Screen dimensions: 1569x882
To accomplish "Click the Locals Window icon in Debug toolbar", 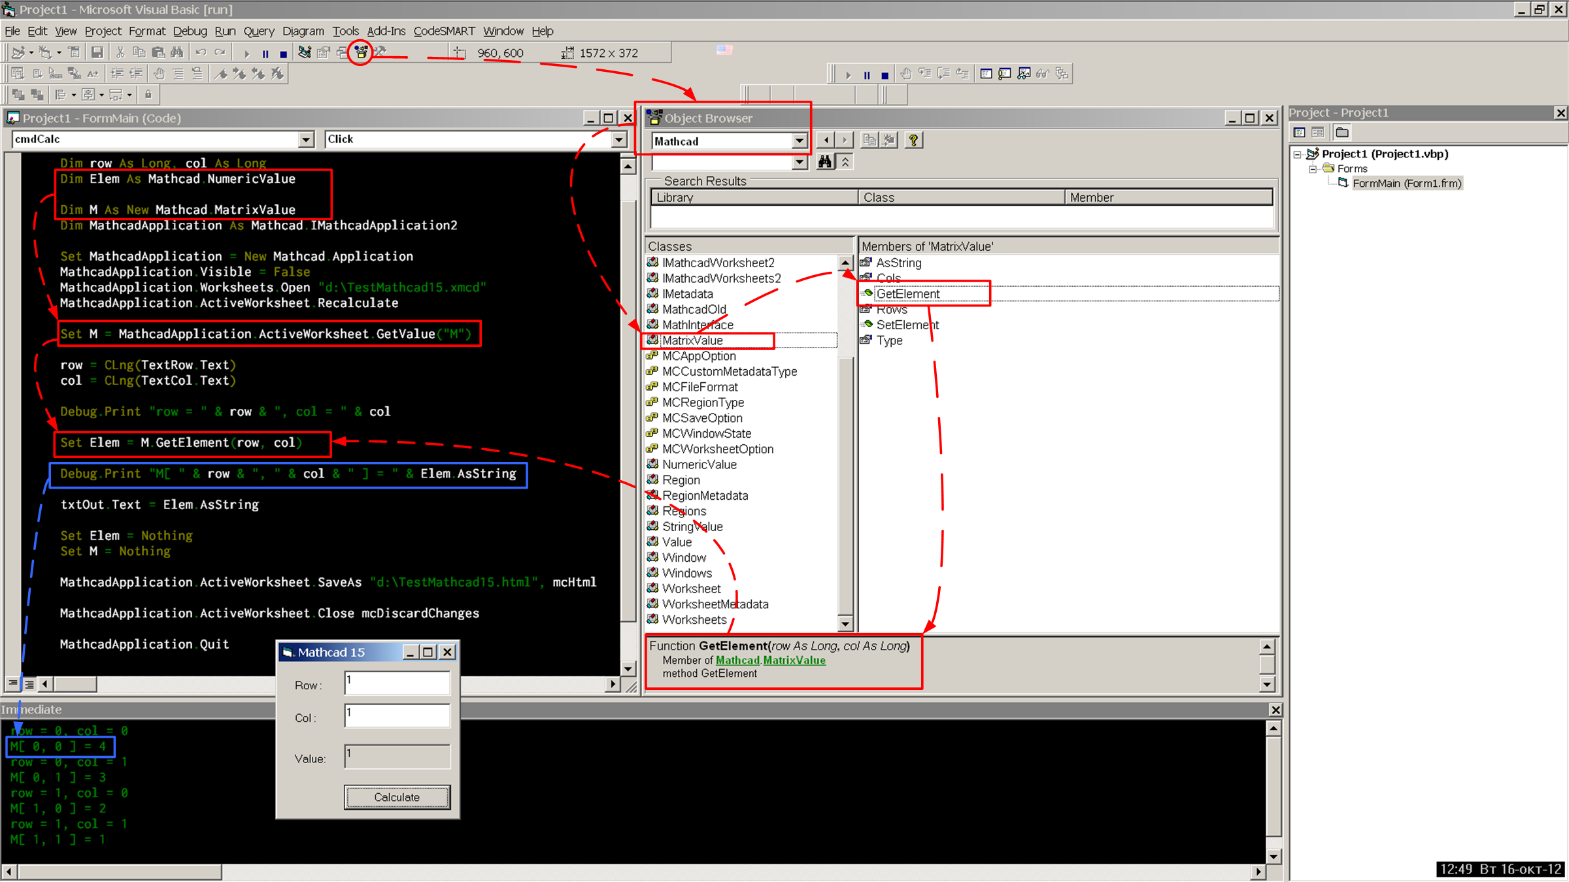I will point(986,74).
